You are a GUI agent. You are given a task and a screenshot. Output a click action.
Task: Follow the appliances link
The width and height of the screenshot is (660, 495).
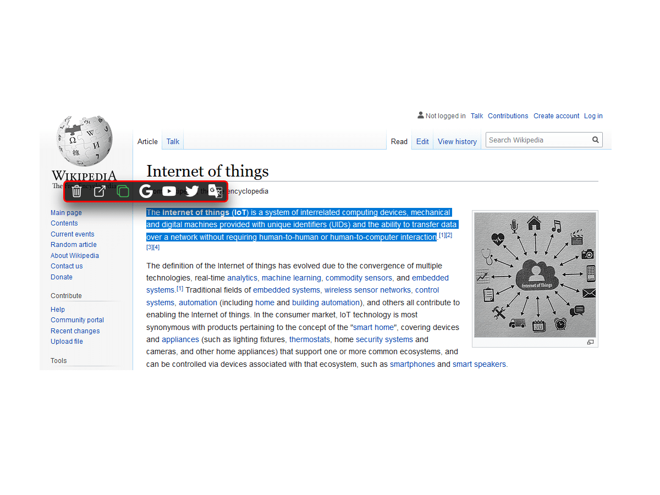click(180, 339)
